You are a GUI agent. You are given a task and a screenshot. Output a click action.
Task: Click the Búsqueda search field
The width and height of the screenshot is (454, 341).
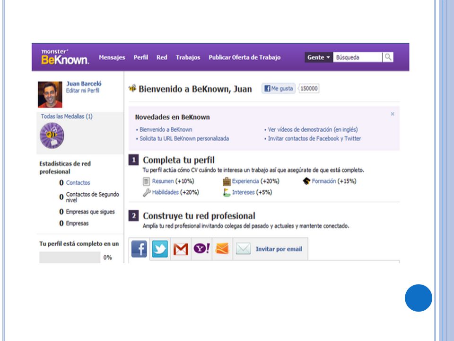(x=358, y=57)
